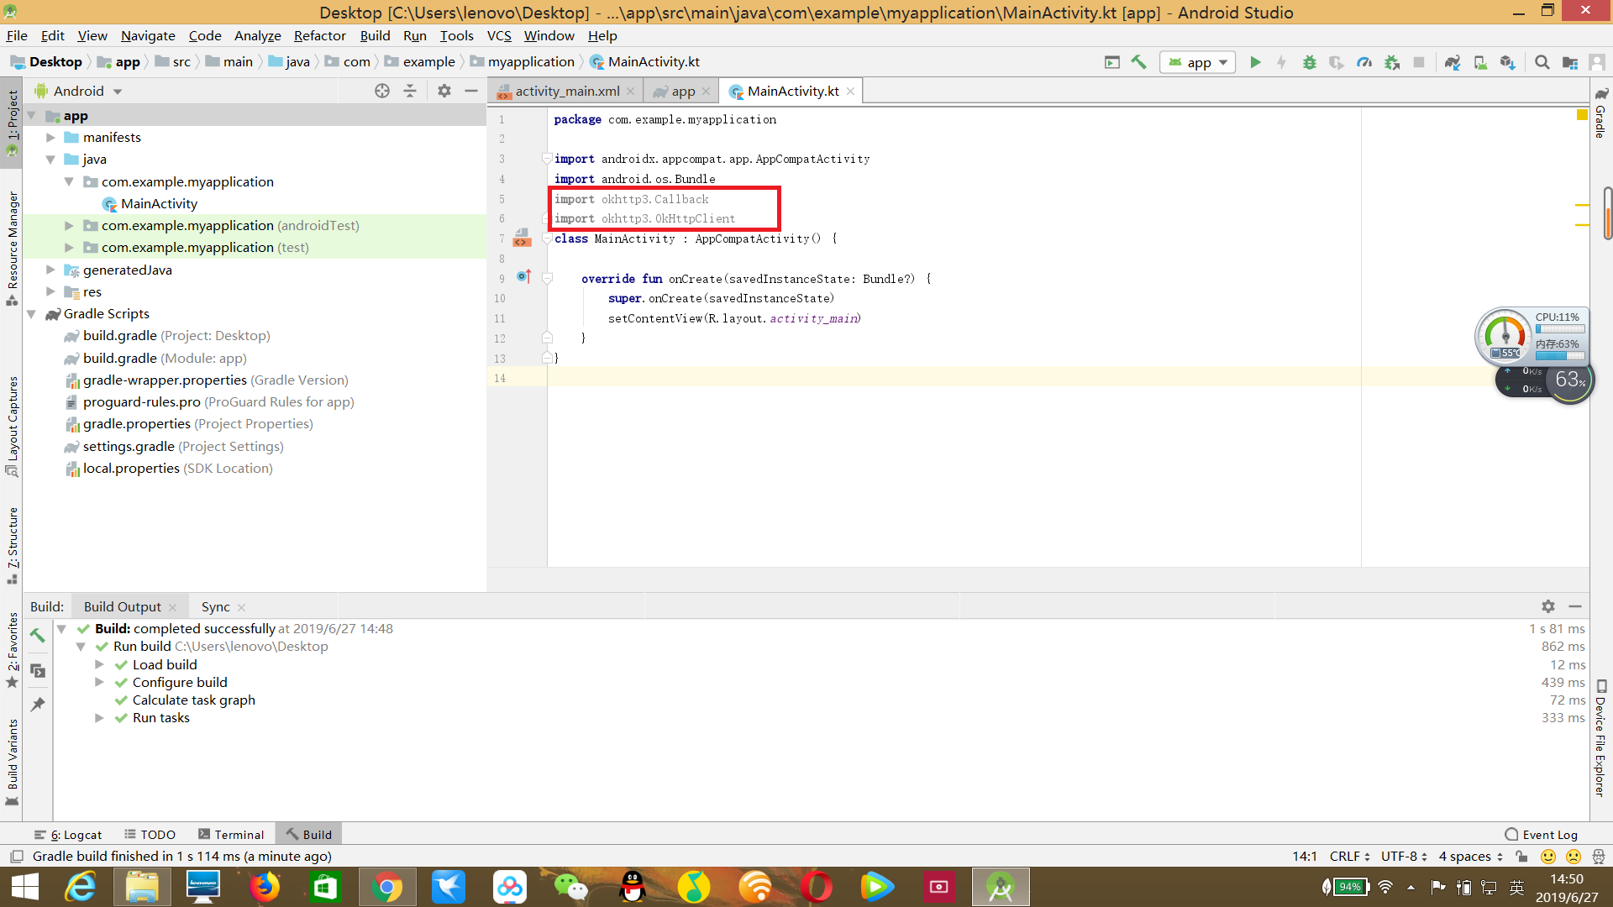Open the Android project view dropdown
Viewport: 1613px width, 907px height.
pyautogui.click(x=79, y=91)
